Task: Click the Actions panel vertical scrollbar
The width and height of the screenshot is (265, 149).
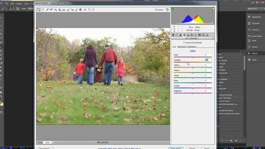Action: click(x=245, y=62)
